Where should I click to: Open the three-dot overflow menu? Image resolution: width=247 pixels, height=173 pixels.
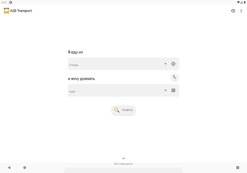click(241, 11)
